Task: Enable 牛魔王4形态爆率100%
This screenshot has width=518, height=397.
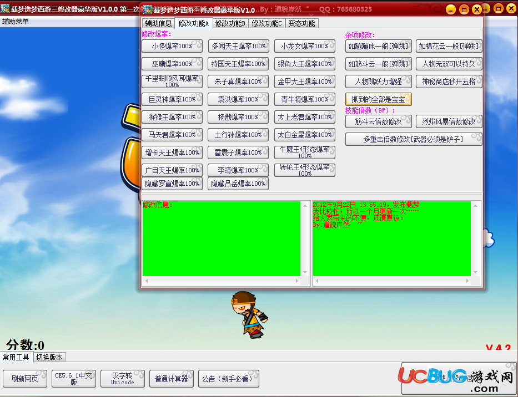Action: tap(305, 152)
